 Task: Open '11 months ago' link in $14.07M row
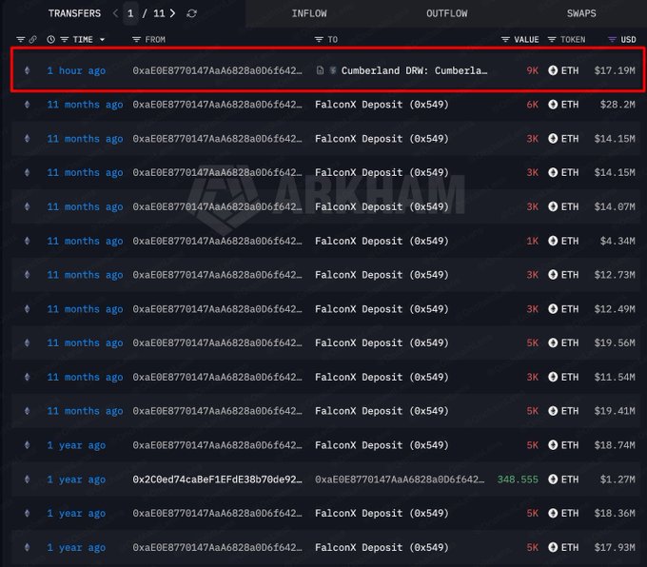pos(85,206)
